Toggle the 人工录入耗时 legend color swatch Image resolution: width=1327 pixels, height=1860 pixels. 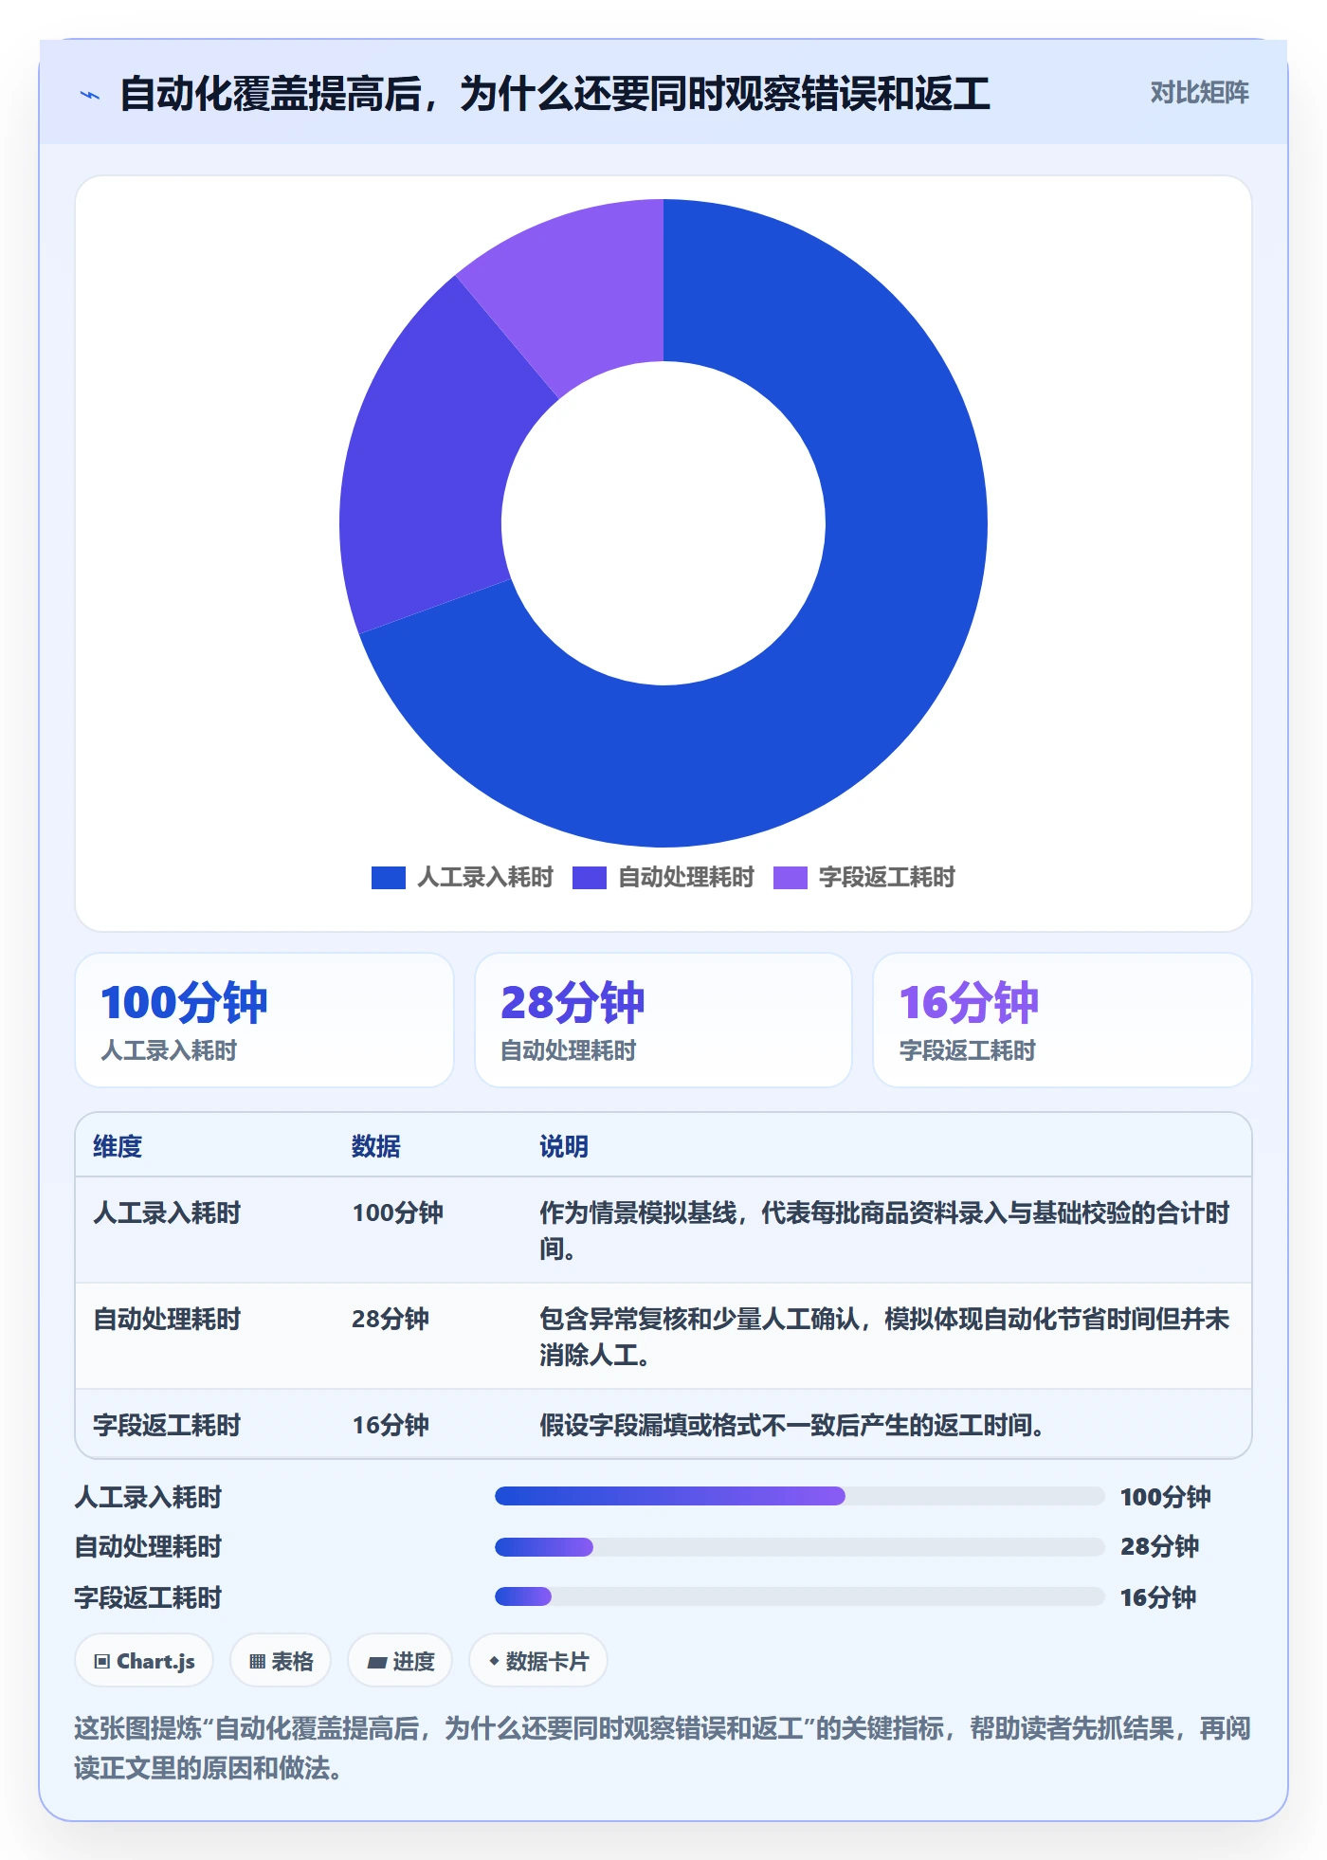[x=389, y=878]
